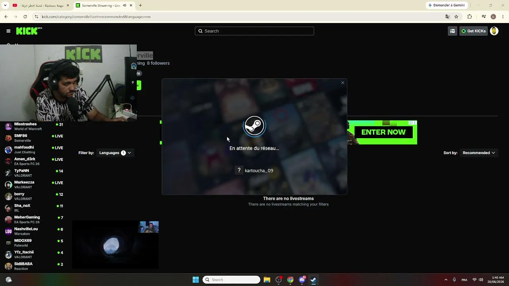
Task: Open Discord from the taskbar
Action: (302, 280)
